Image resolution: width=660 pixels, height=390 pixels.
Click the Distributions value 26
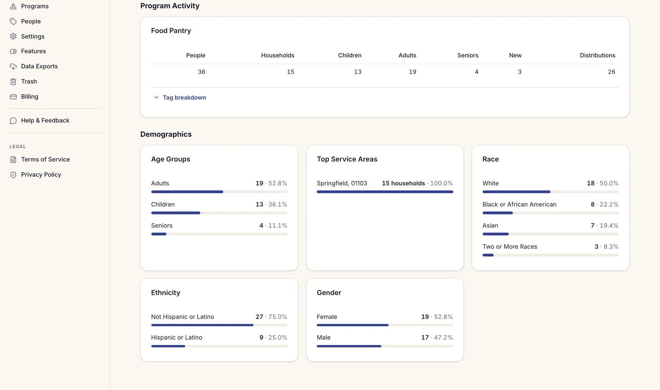point(611,72)
